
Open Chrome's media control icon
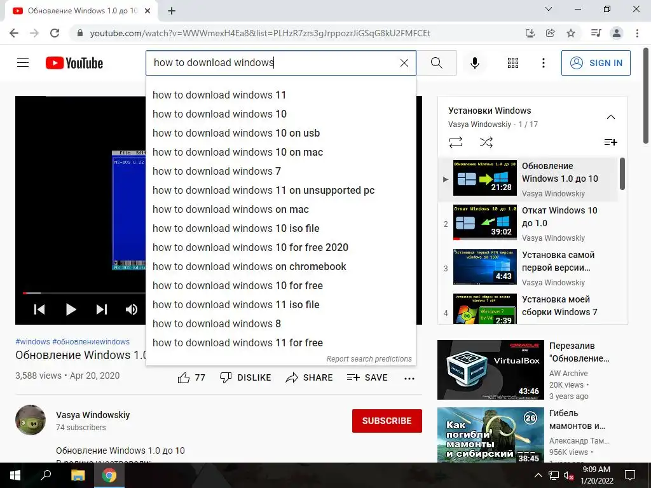pyautogui.click(x=596, y=33)
